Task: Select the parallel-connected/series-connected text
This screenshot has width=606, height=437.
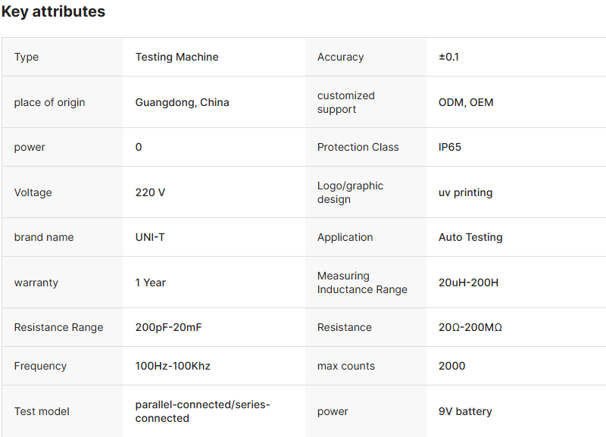Action: (x=202, y=411)
